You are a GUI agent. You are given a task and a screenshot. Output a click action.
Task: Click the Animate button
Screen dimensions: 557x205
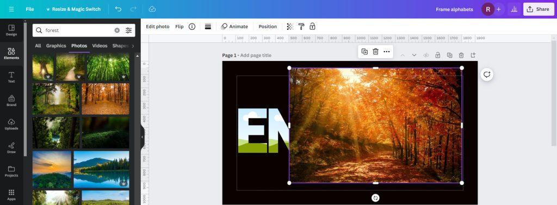(x=234, y=27)
